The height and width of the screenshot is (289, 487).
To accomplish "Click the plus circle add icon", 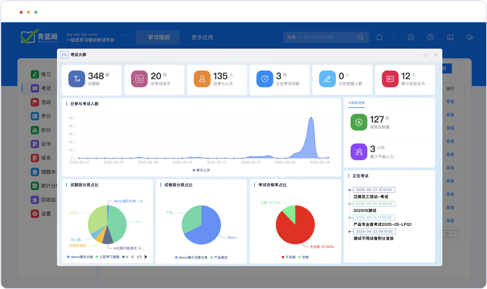I will click(411, 37).
